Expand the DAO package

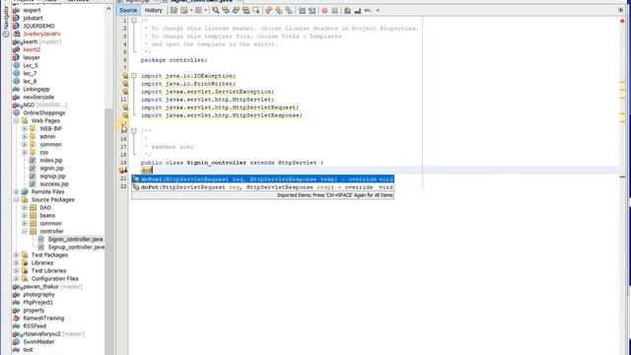click(x=25, y=208)
